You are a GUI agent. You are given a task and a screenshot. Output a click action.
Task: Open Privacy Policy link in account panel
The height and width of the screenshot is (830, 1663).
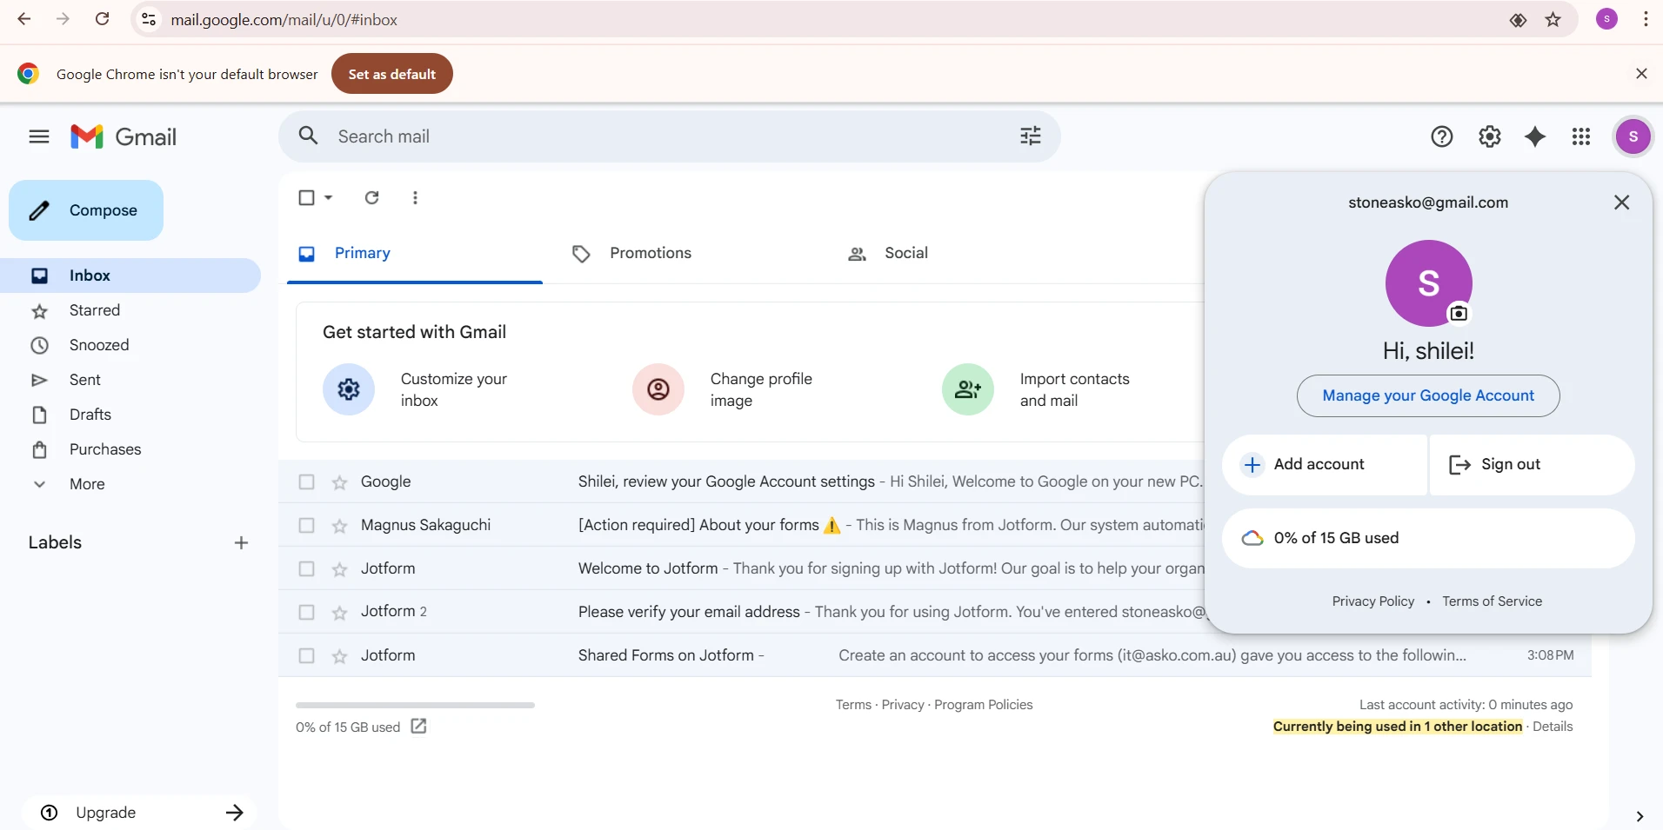[x=1373, y=601]
